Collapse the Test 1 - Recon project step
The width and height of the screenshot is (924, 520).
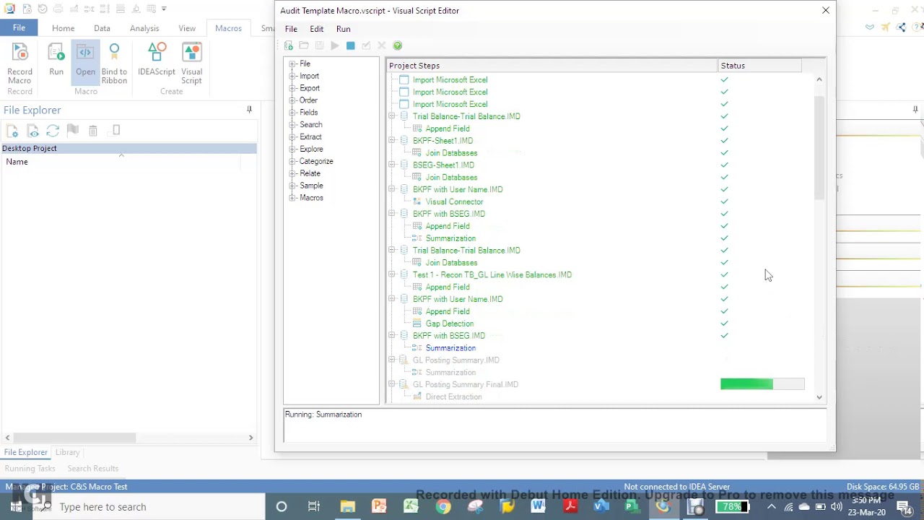pyautogui.click(x=392, y=274)
